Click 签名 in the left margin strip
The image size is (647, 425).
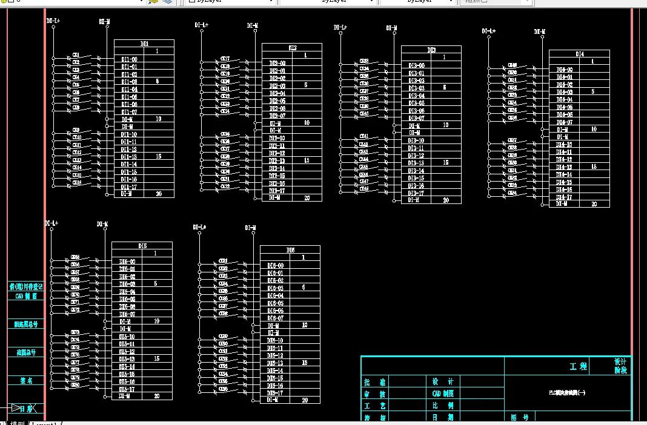tap(26, 380)
